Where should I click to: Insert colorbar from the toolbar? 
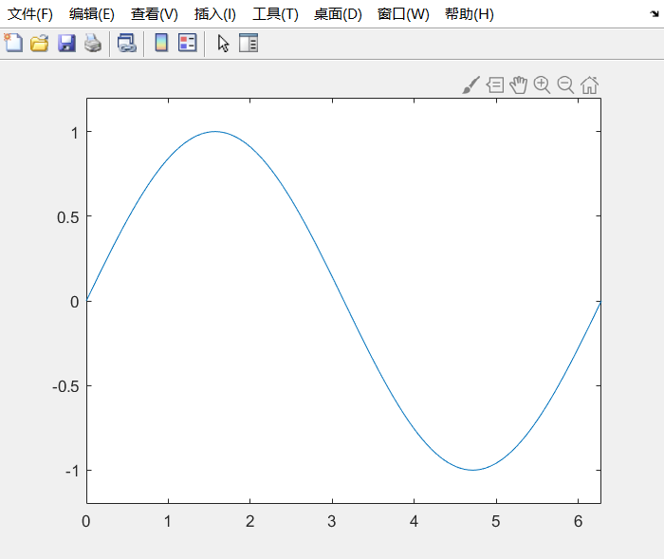click(x=161, y=43)
